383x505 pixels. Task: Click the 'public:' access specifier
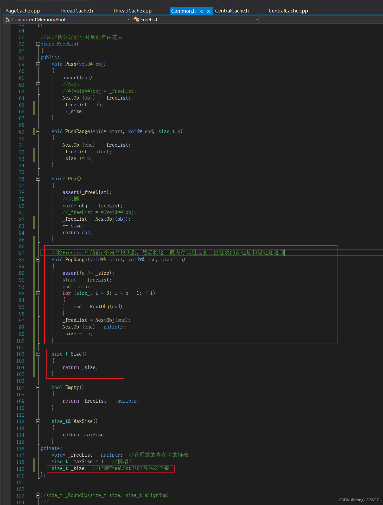pos(50,57)
